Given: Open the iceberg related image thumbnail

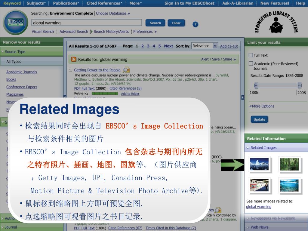Looking at the screenshot, I should [x=259, y=164].
